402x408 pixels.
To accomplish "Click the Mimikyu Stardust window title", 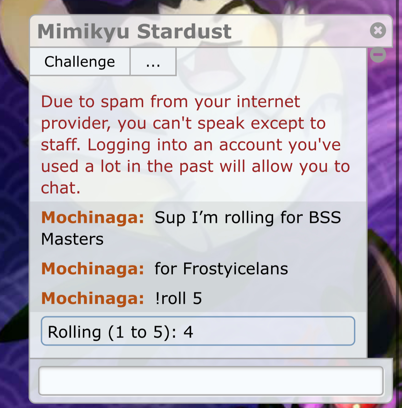I will coord(134,31).
